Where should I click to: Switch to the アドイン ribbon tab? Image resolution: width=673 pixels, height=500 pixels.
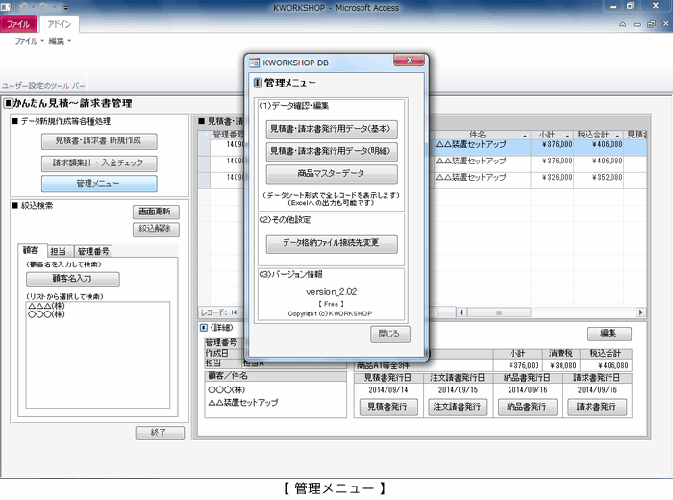coord(60,24)
